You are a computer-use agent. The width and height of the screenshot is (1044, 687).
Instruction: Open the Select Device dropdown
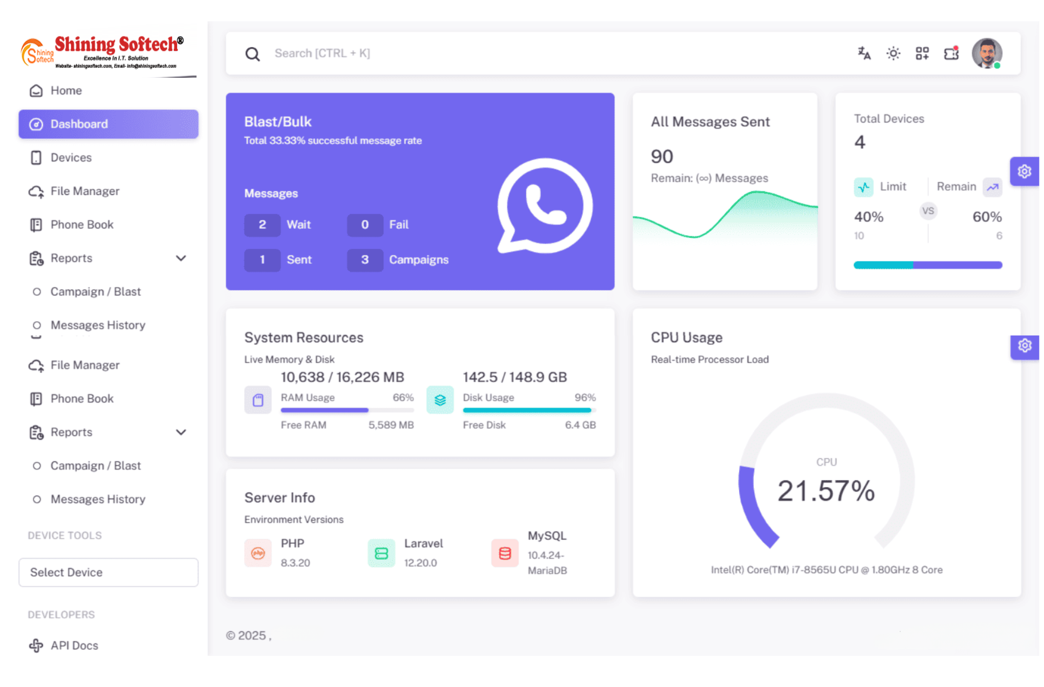click(x=108, y=572)
